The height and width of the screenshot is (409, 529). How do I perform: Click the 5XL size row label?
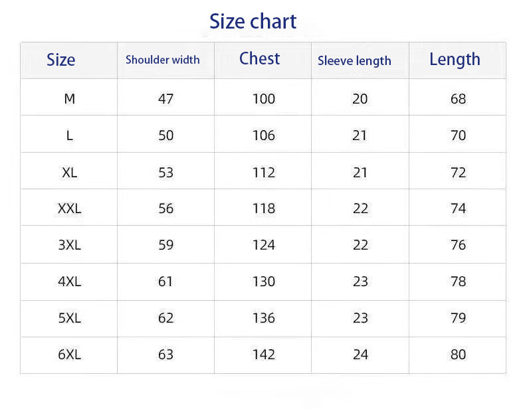point(70,318)
